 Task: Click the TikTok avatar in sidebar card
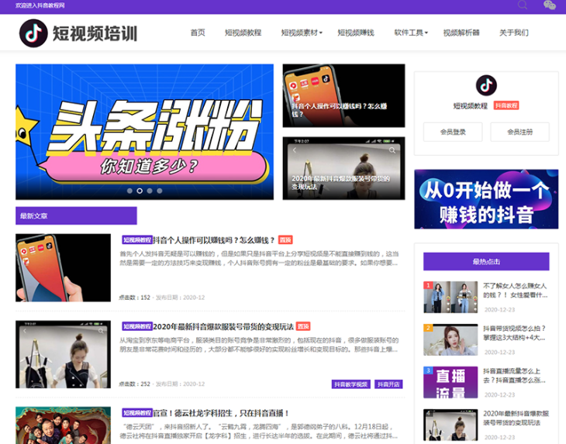point(486,85)
